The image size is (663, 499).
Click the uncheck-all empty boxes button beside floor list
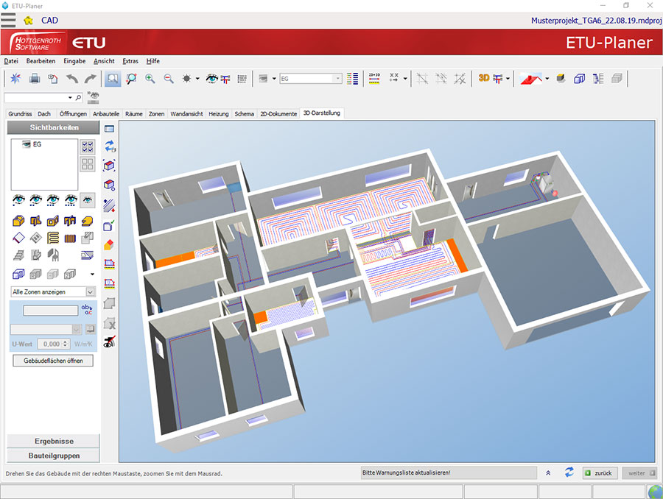[x=88, y=164]
